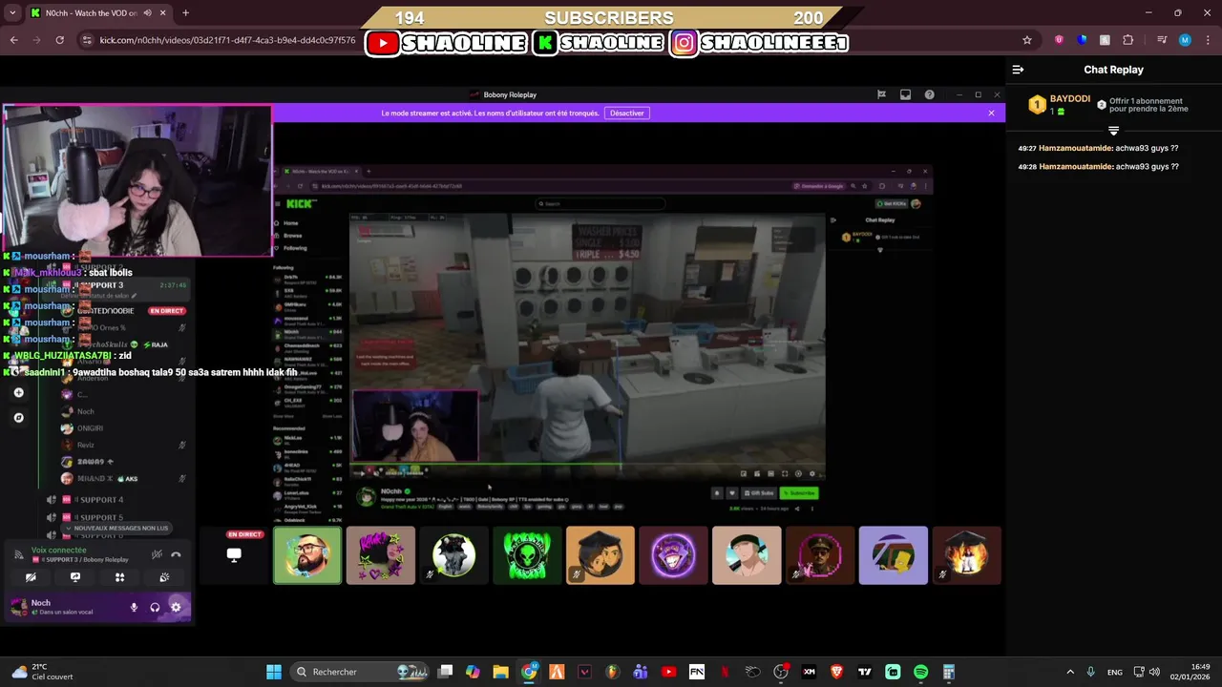The height and width of the screenshot is (687, 1222).
Task: Click the embedded Kick search field
Action: [x=600, y=203]
